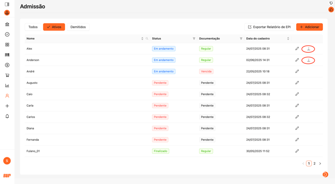The image size is (335, 184).
Task: Click the Adicionar button
Action: click(x=309, y=27)
